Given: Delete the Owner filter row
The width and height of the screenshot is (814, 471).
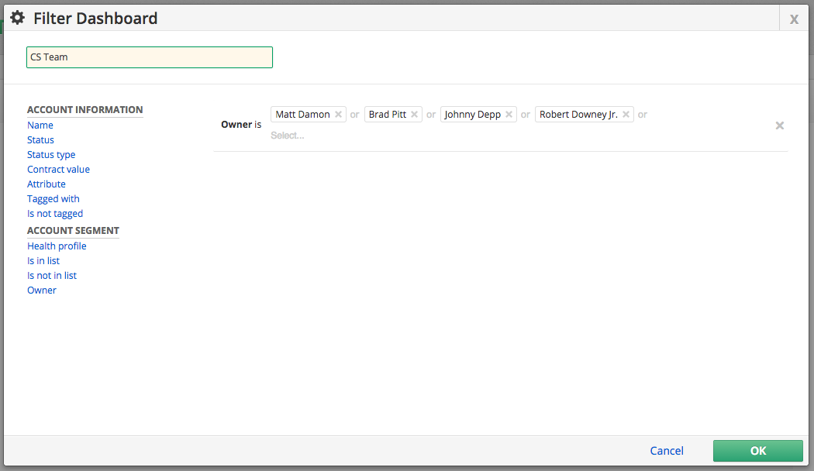Looking at the screenshot, I should [x=780, y=125].
